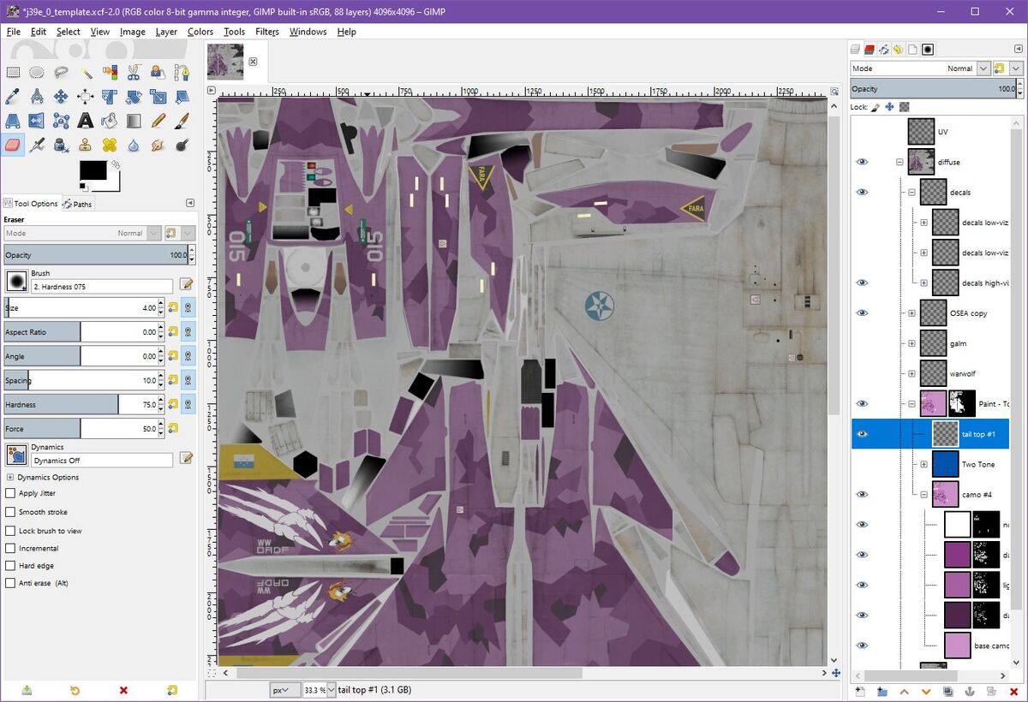The height and width of the screenshot is (702, 1028).
Task: Open the px units dropdown
Action: pyautogui.click(x=284, y=689)
